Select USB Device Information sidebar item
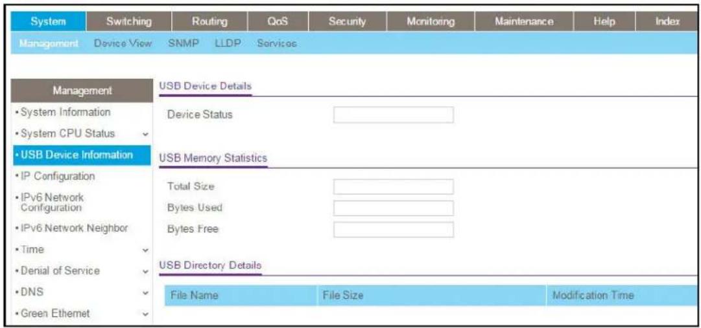 pyautogui.click(x=82, y=155)
